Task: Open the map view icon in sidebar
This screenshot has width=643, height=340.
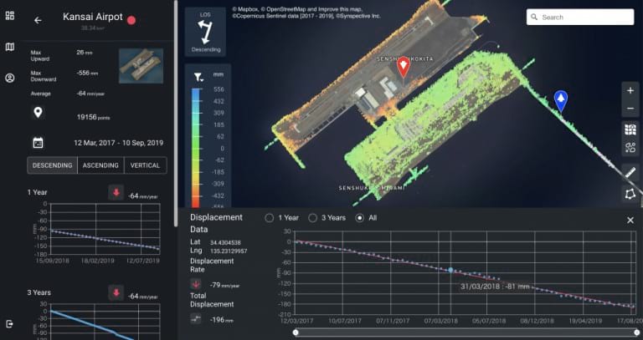Action: click(x=10, y=47)
